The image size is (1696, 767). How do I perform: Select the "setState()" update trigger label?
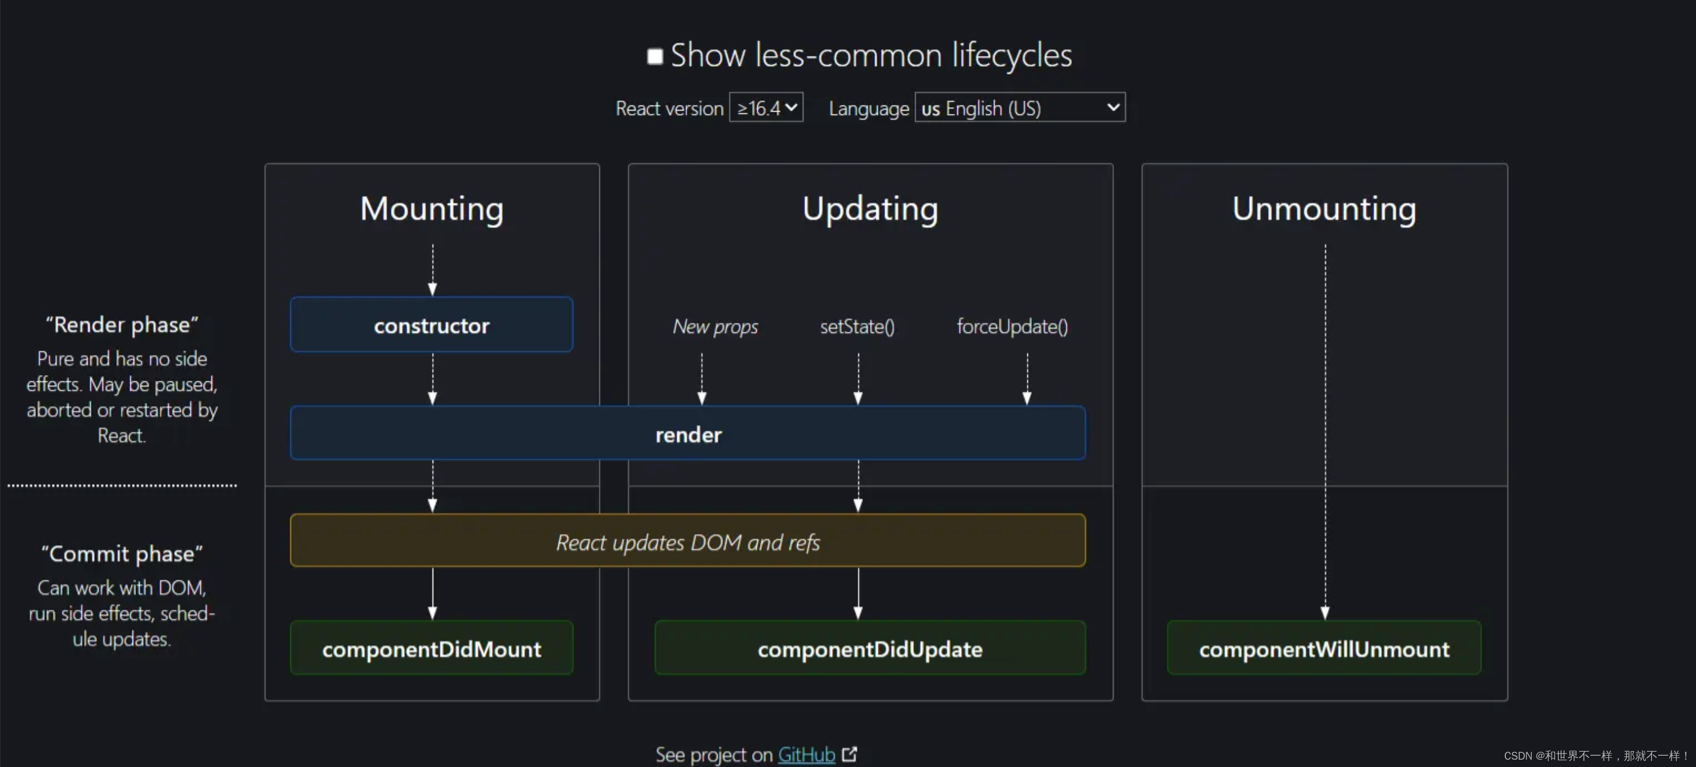point(856,326)
